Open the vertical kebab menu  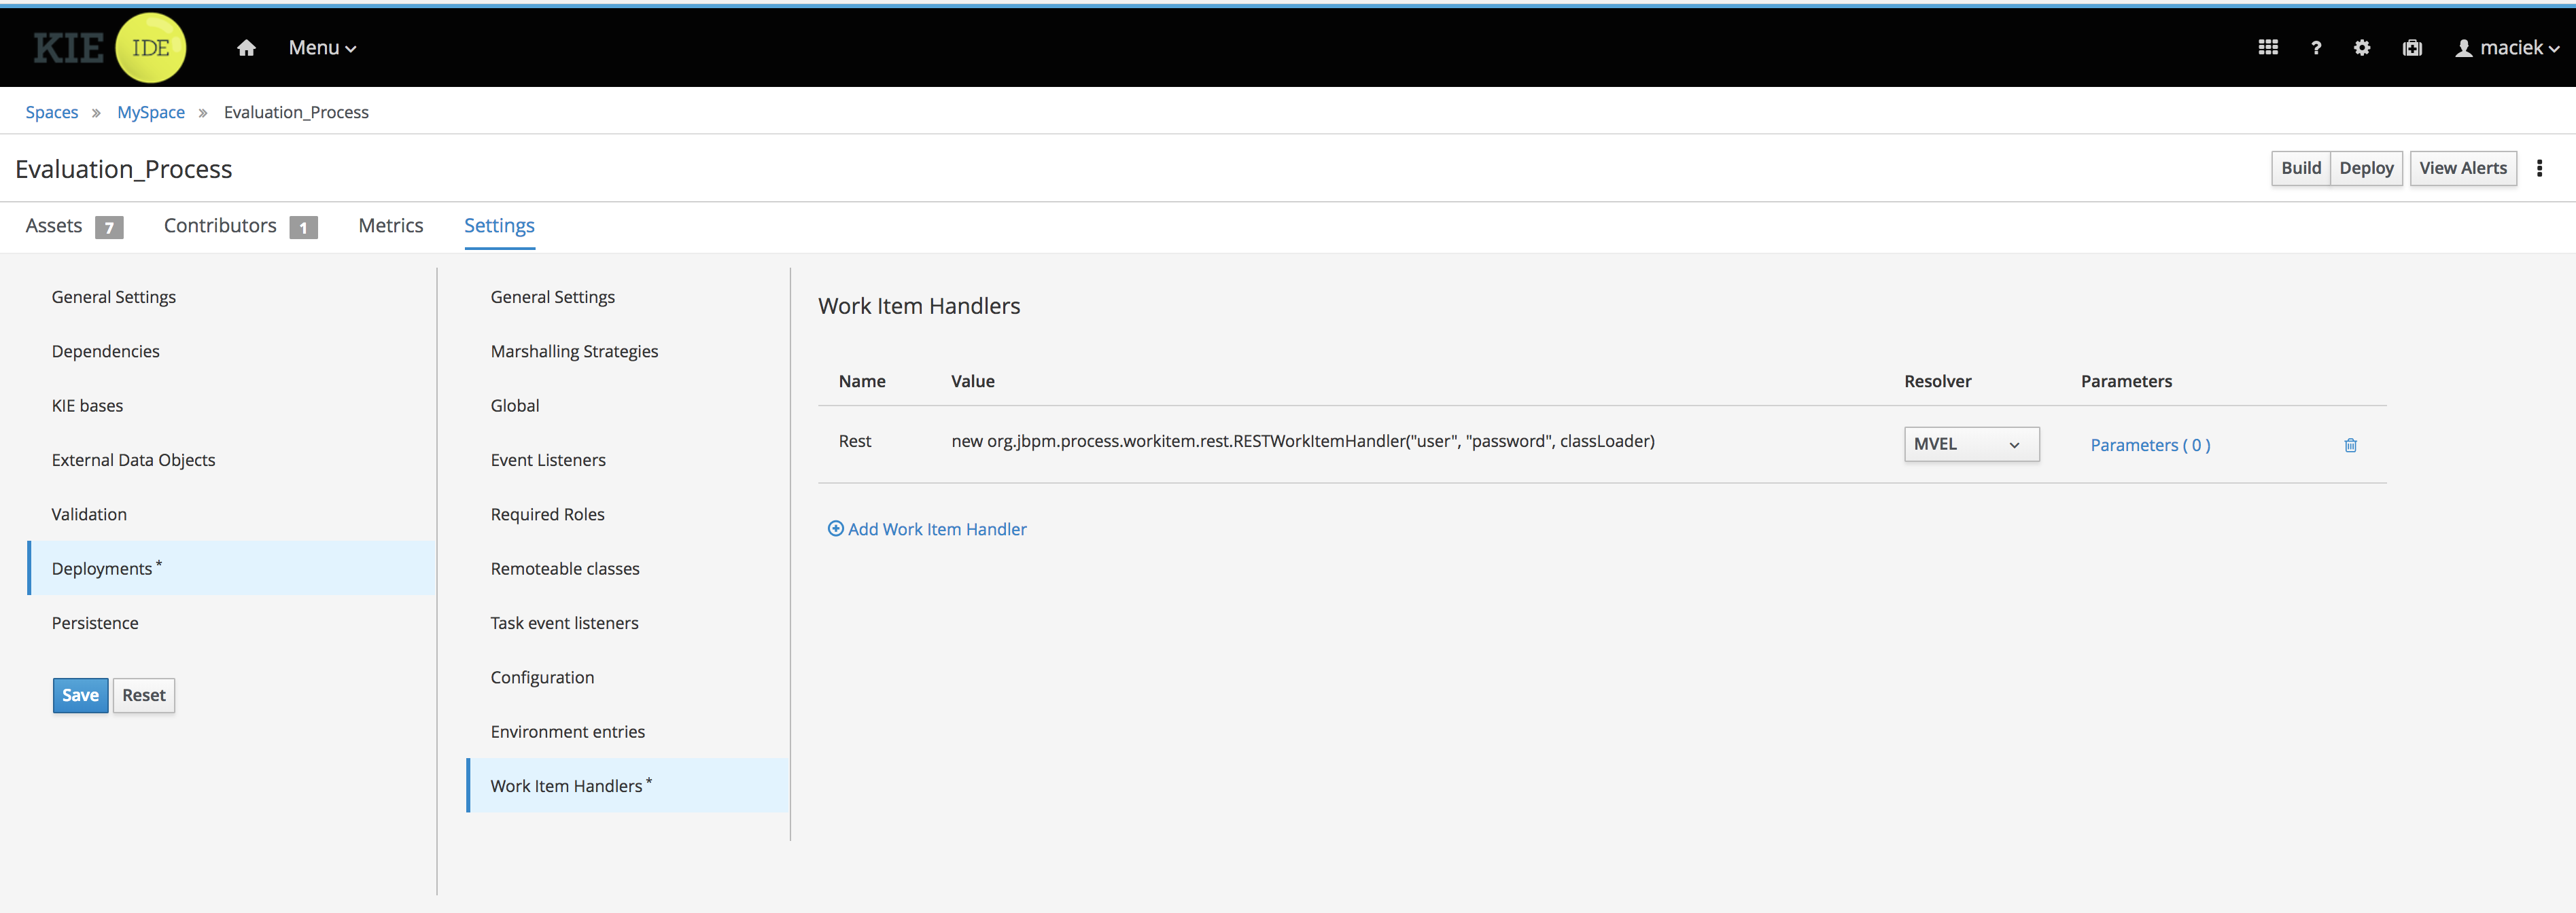(2538, 168)
